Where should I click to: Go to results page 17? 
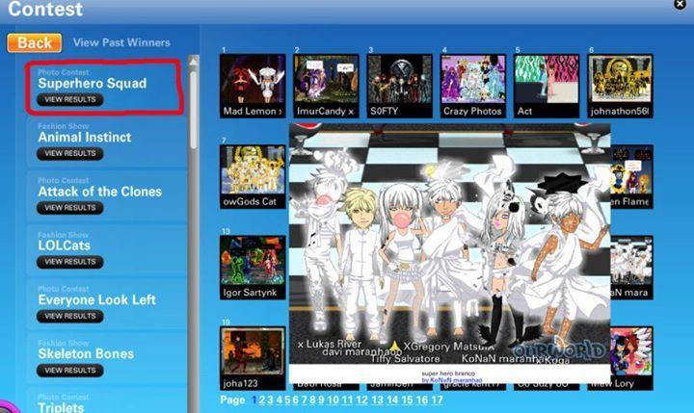point(437,400)
